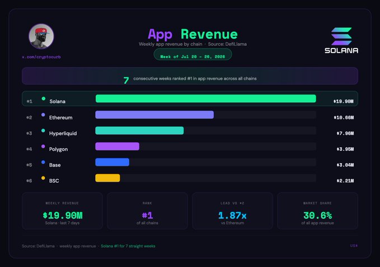380x267 pixels.
Task: Click the #6 rank number
Action: [x=29, y=180]
